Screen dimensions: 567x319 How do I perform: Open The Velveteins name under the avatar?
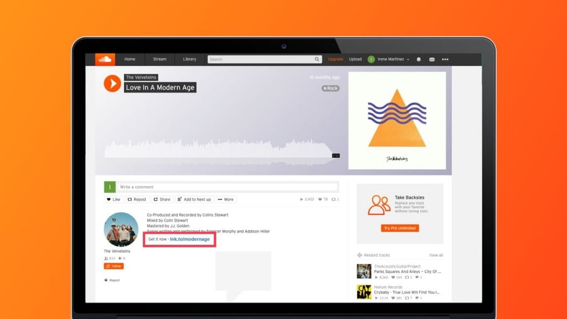point(117,251)
